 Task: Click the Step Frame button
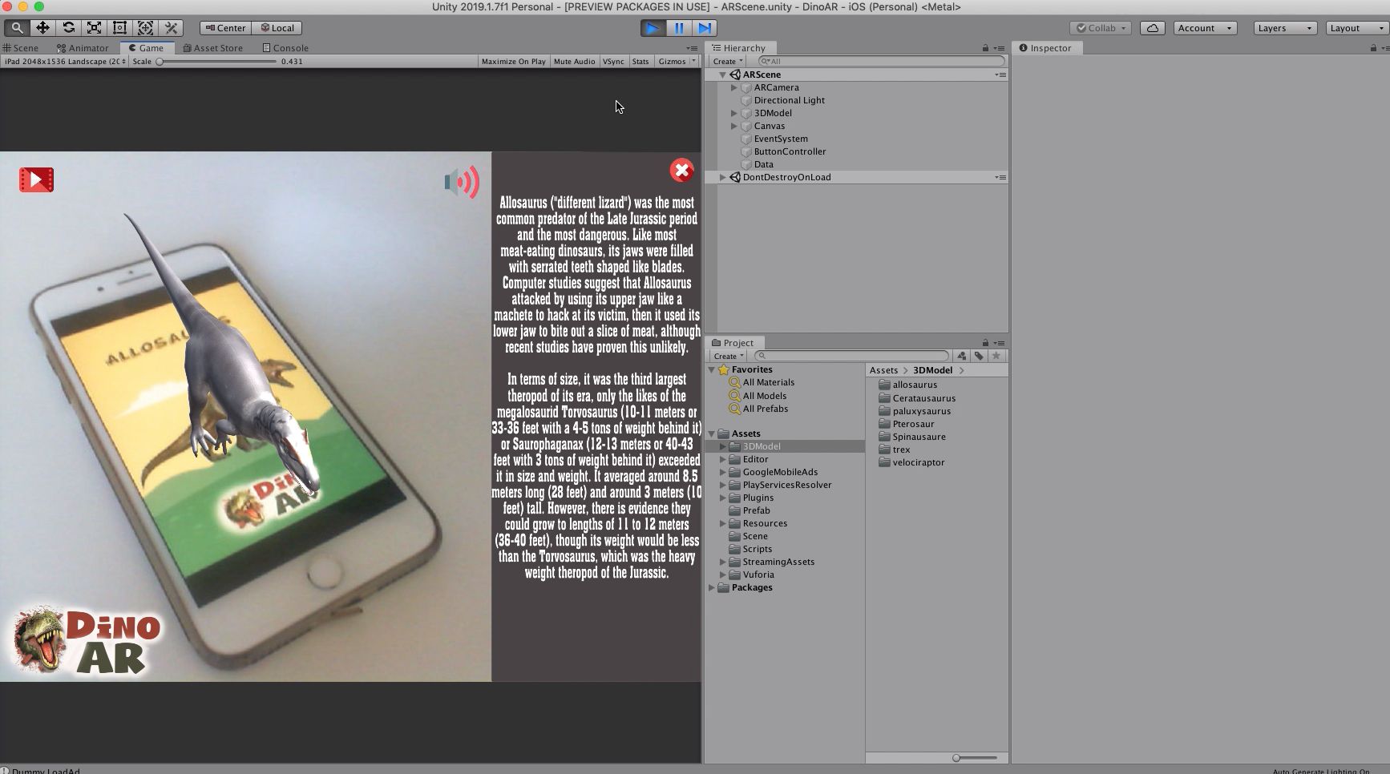coord(705,28)
